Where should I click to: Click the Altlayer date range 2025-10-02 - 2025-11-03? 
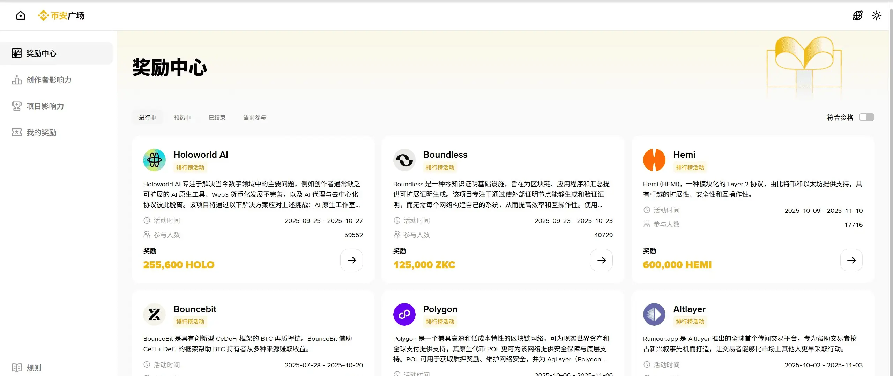click(824, 365)
